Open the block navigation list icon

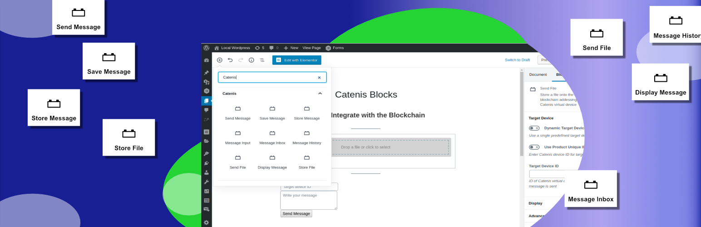coord(262,60)
